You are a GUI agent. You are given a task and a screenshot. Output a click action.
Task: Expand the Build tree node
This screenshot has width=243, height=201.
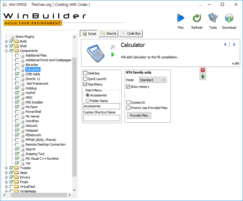[6, 41]
